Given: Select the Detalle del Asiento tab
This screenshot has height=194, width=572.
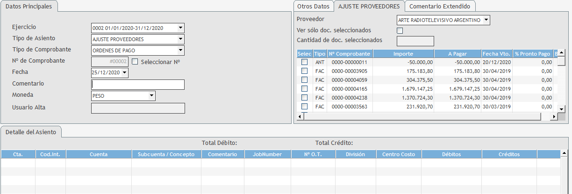Looking at the screenshot, I should (31, 132).
